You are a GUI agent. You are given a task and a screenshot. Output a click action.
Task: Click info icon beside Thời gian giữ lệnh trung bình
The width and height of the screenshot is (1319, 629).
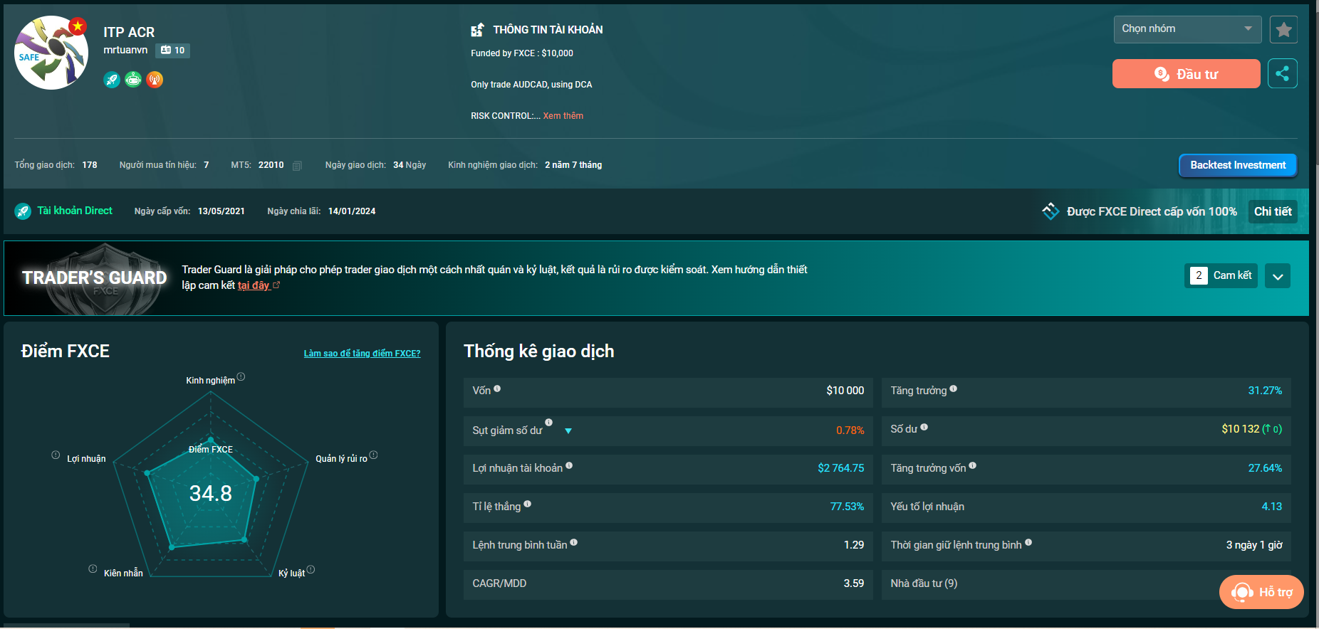(1028, 543)
